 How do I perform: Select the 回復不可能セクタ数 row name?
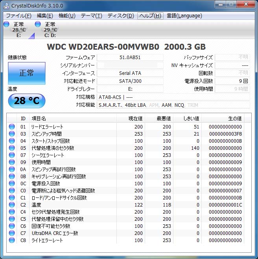pos(51,226)
